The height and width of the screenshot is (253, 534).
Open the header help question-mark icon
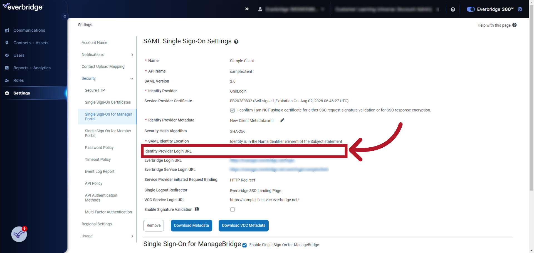pyautogui.click(x=453, y=9)
